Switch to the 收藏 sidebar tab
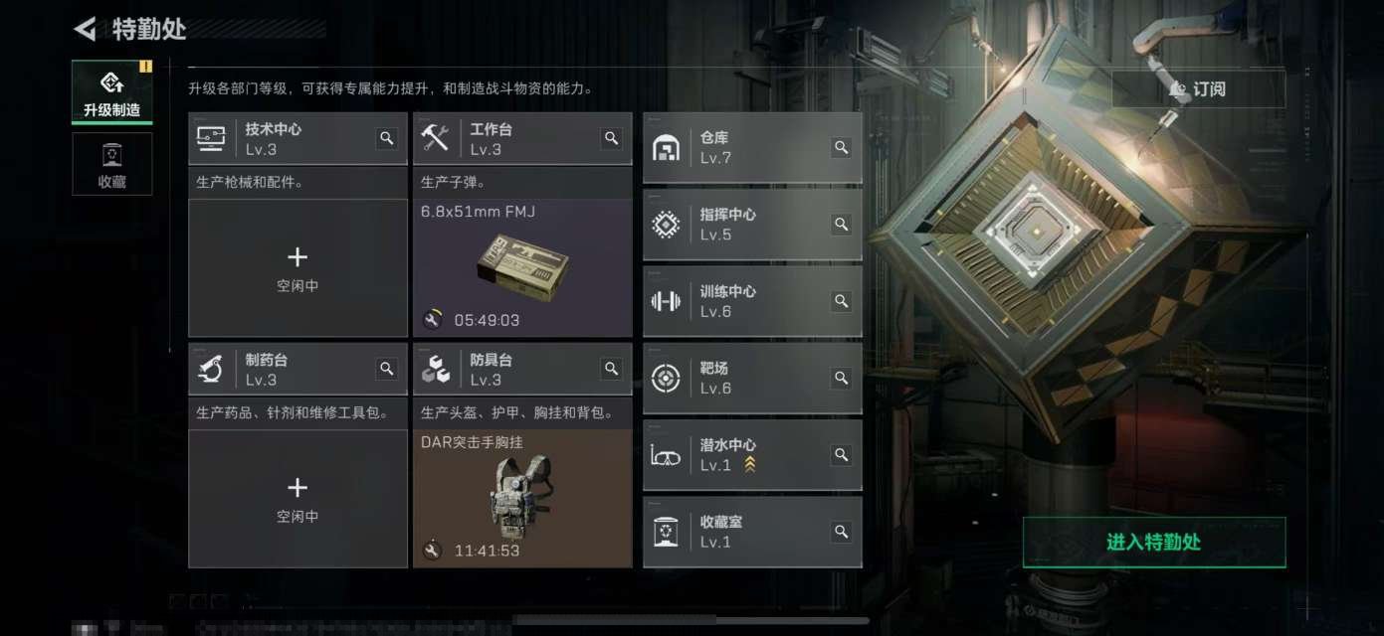This screenshot has height=636, width=1384. pos(111,164)
